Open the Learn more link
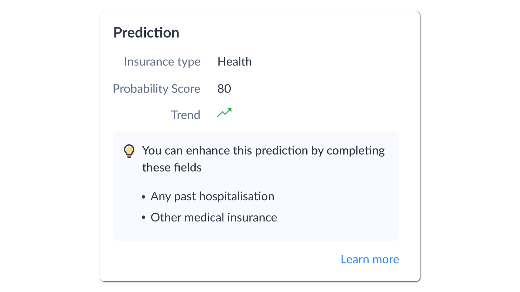 [370, 259]
